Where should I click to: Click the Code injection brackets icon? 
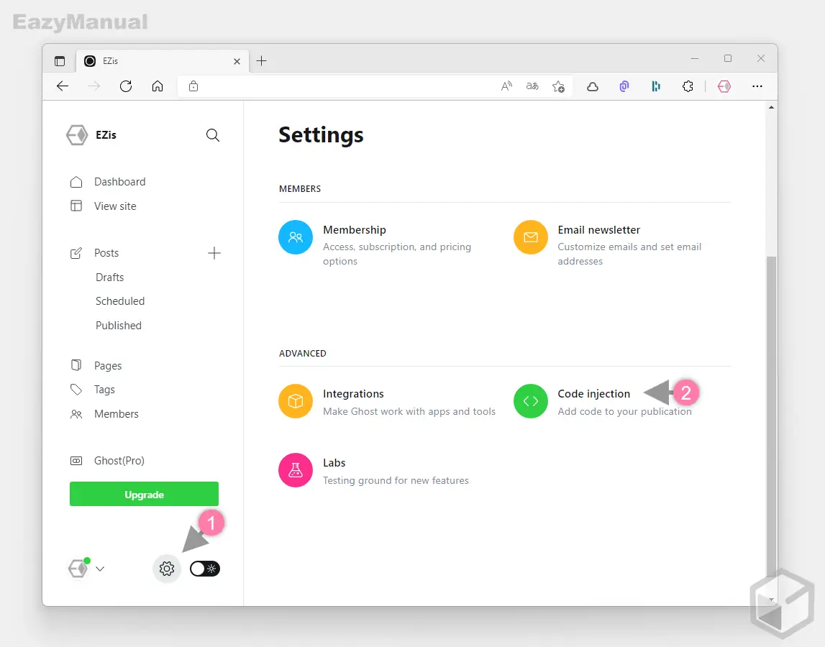(530, 401)
